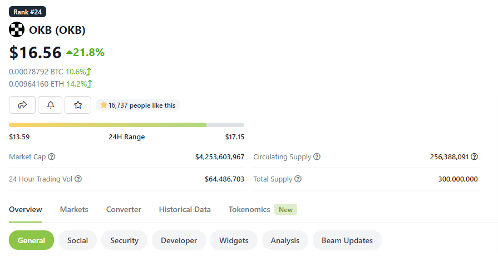The width and height of the screenshot is (498, 262).
Task: Show the Social section
Action: (x=77, y=240)
